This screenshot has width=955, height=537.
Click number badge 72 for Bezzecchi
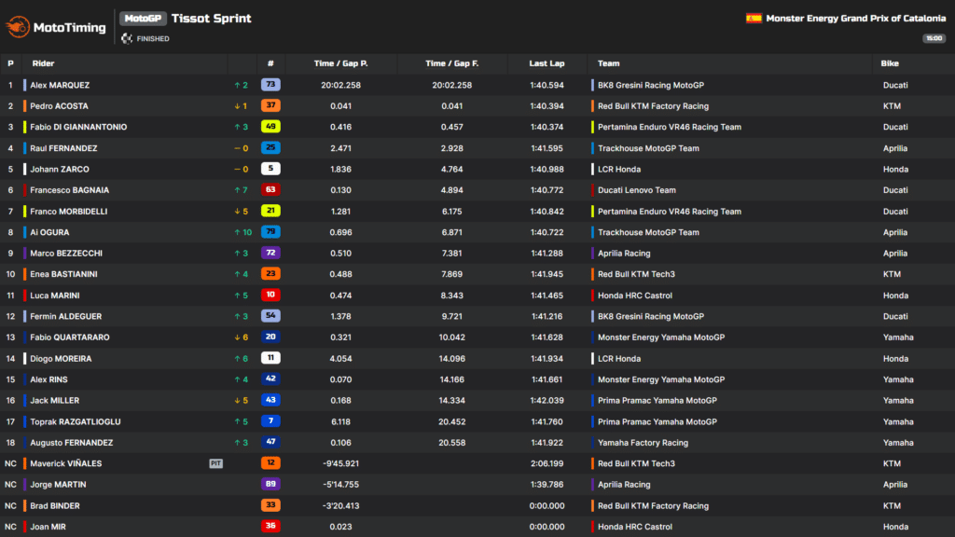coord(270,253)
